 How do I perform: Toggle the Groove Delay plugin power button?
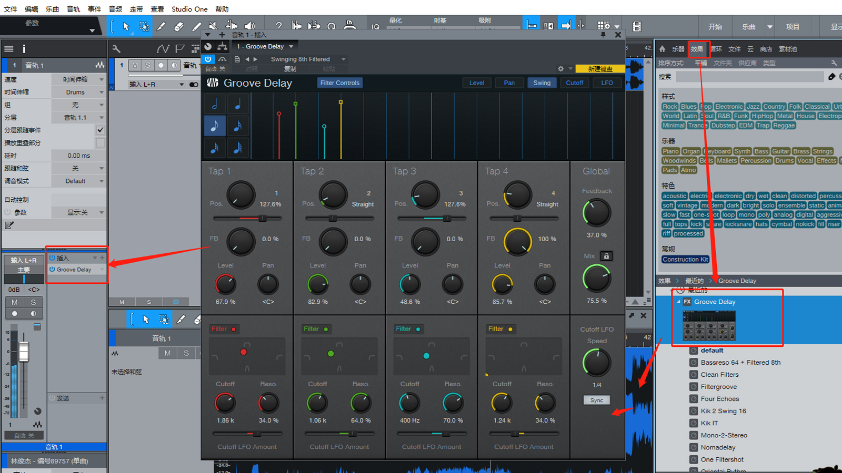(x=208, y=59)
